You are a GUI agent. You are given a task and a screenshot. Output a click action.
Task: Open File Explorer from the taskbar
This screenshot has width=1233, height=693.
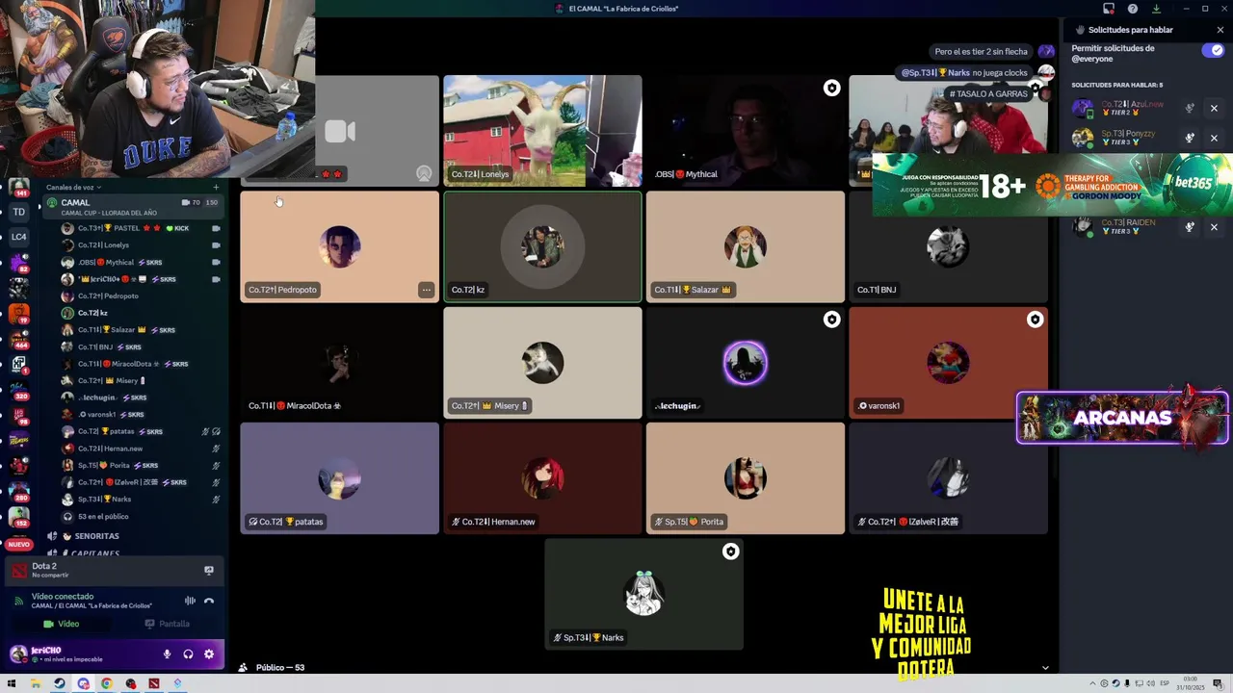[x=36, y=683]
